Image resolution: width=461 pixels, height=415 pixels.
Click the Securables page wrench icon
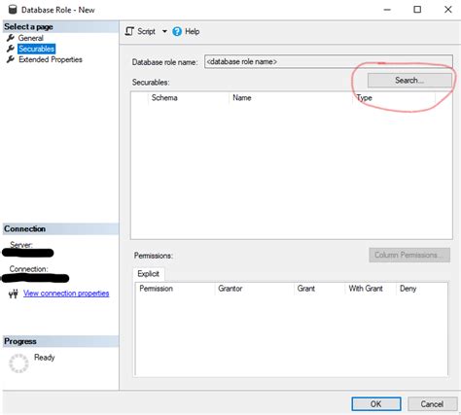point(11,49)
